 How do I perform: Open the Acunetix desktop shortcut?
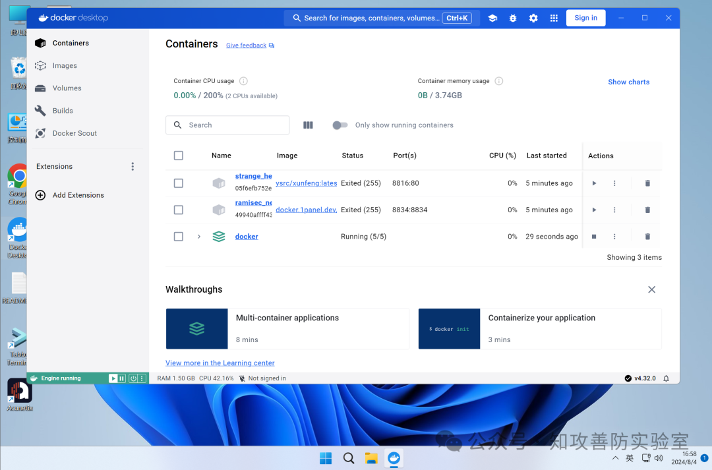[x=19, y=395]
